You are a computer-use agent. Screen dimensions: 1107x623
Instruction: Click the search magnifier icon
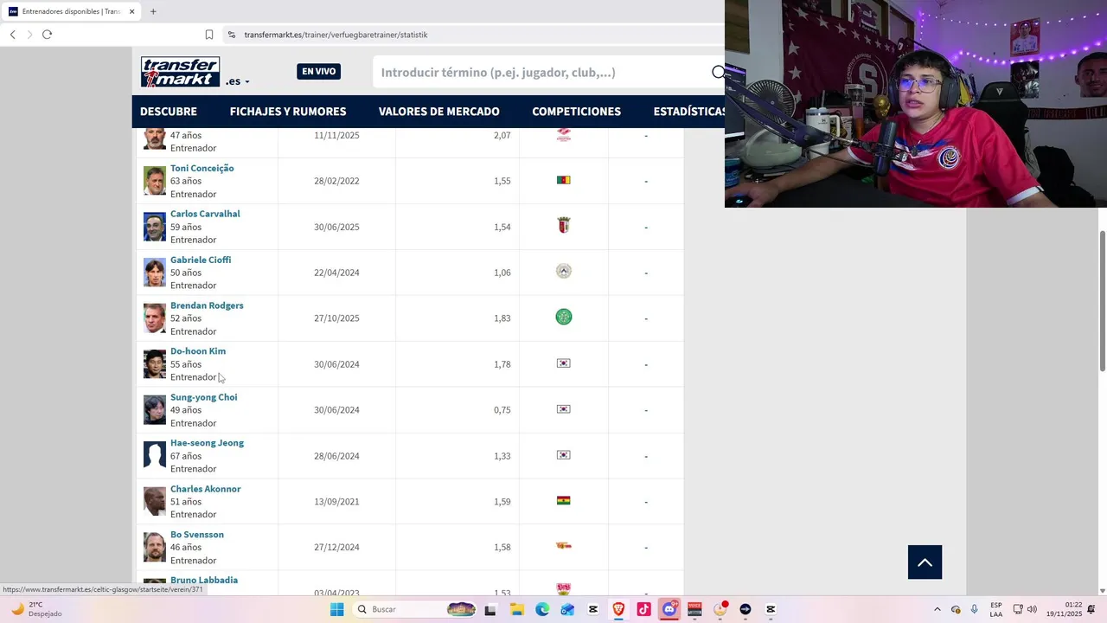tap(718, 73)
